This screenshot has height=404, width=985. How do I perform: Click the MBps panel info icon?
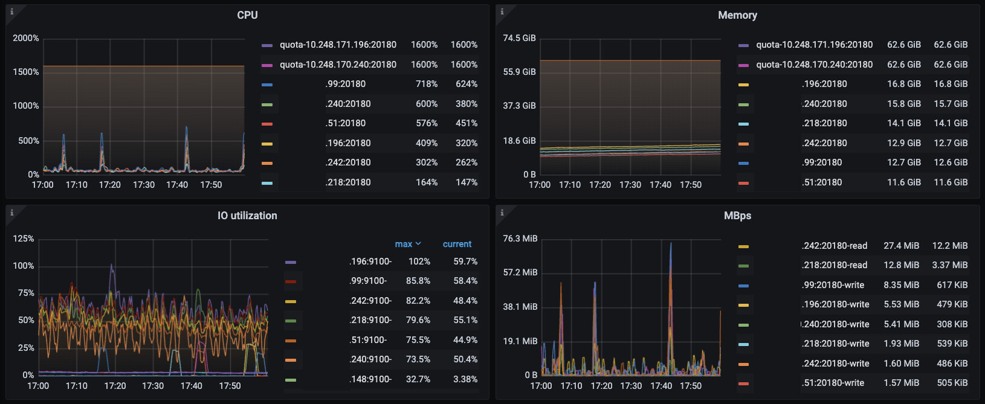[502, 212]
